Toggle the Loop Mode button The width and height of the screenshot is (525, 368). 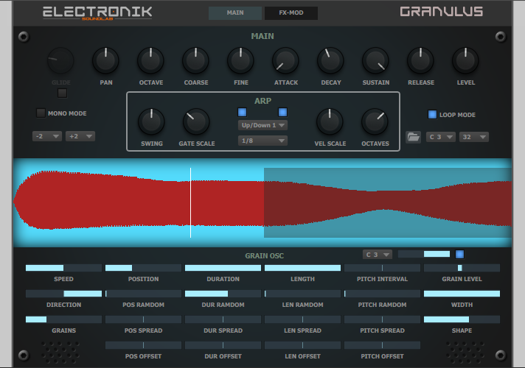(432, 114)
